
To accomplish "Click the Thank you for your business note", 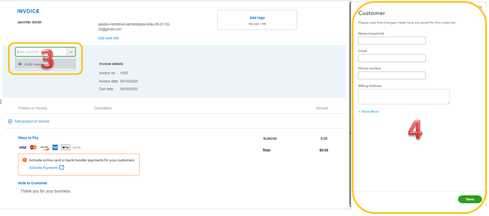I will (46, 191).
